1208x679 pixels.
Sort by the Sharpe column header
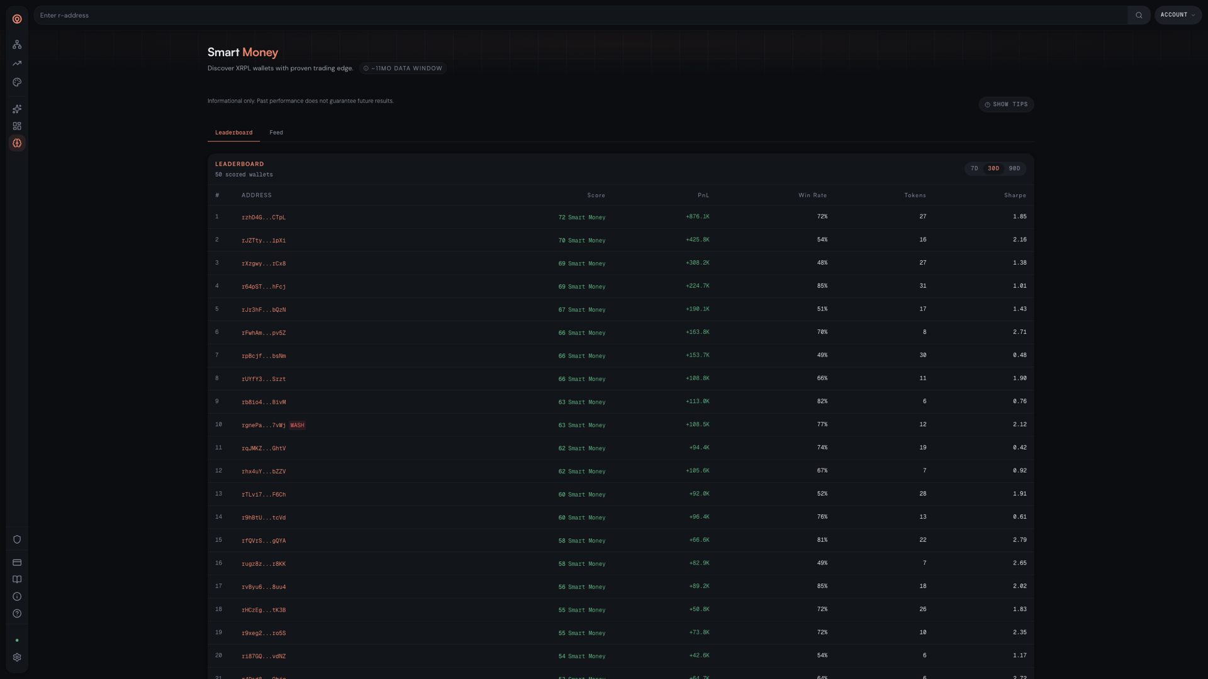1015,196
